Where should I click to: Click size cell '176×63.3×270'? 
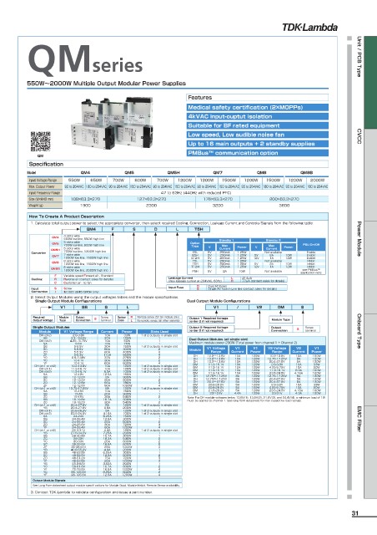218,199
